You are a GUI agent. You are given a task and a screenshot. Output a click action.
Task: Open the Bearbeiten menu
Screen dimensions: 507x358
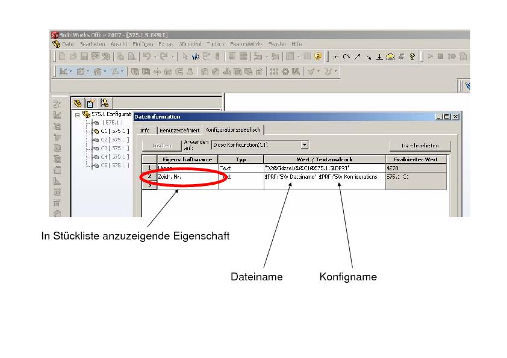tap(93, 44)
